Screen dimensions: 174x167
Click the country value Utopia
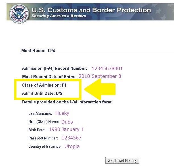tap(72, 147)
